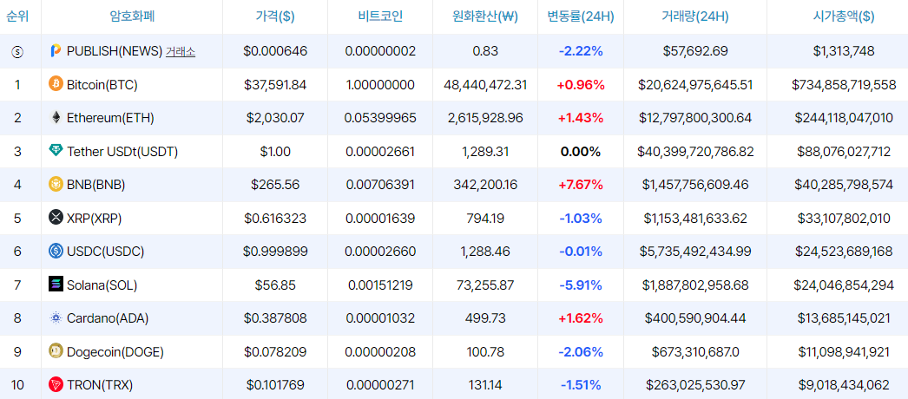This screenshot has width=908, height=399.
Task: Open the BNB(BNB) coin name
Action: point(95,185)
